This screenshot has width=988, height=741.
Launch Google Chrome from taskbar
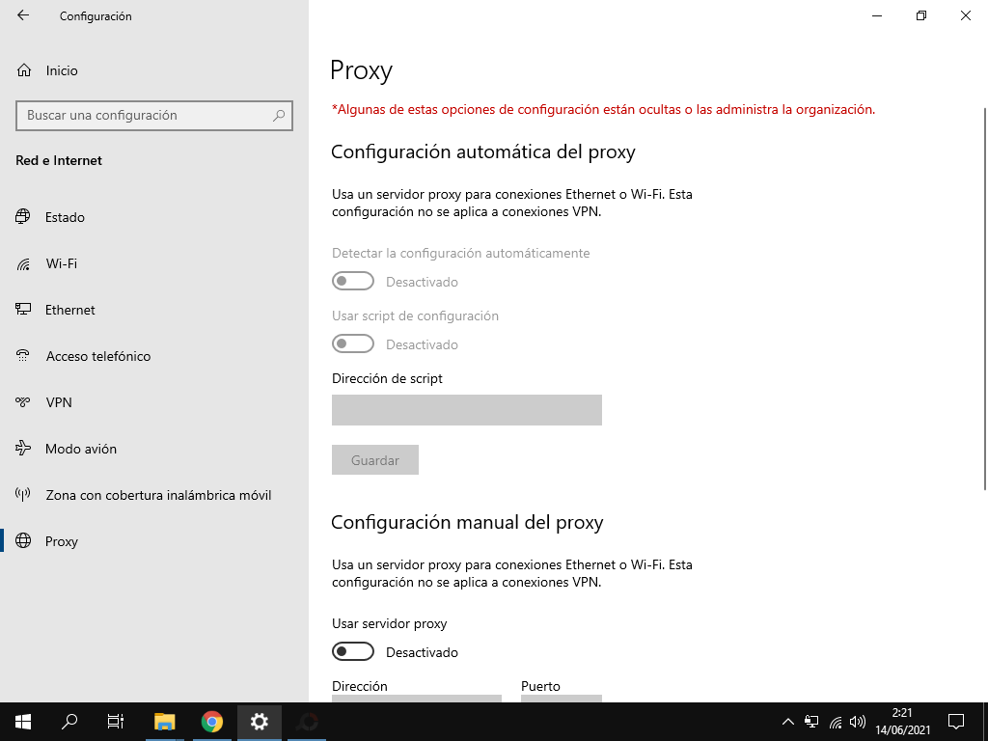point(211,722)
